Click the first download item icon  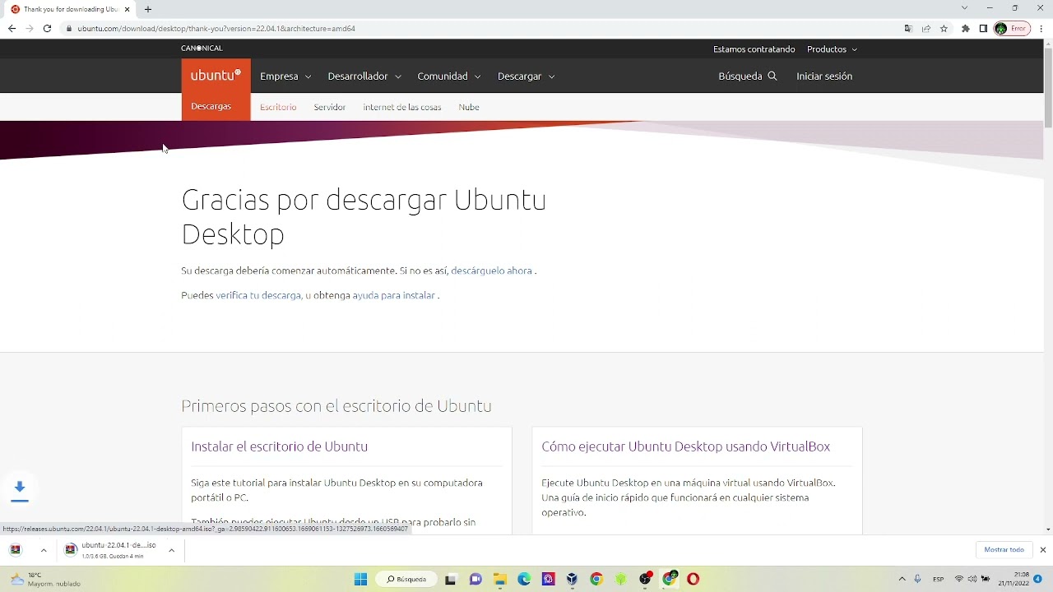pyautogui.click(x=16, y=550)
